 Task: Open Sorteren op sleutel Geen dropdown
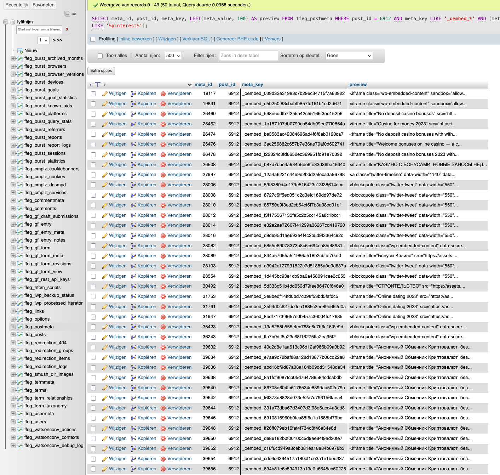pyautogui.click(x=349, y=56)
